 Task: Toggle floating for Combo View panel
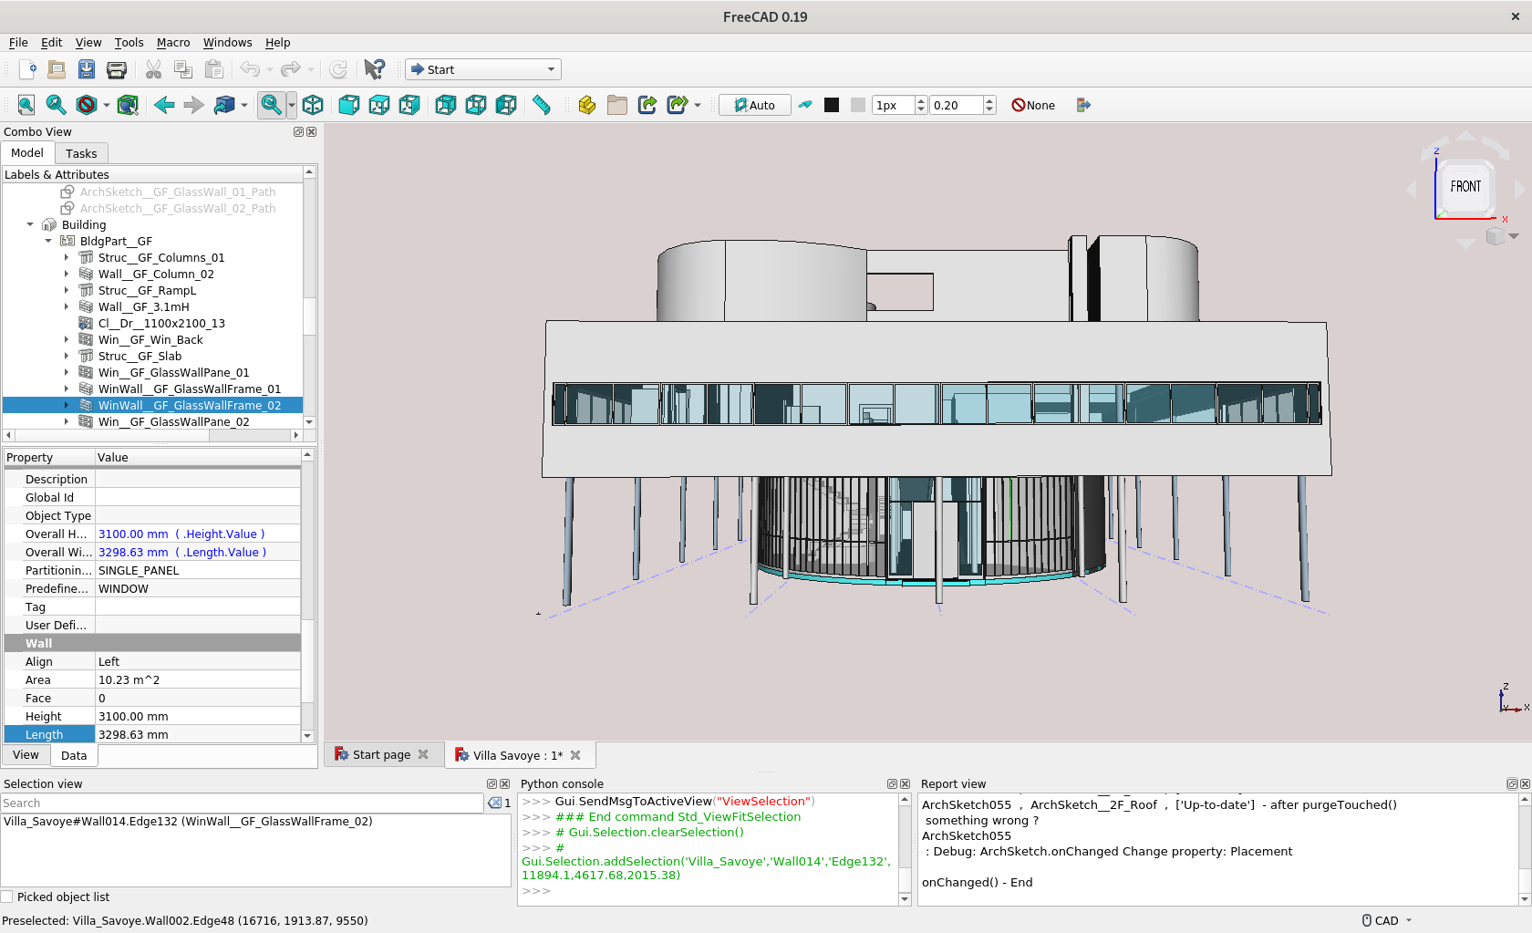coord(298,131)
